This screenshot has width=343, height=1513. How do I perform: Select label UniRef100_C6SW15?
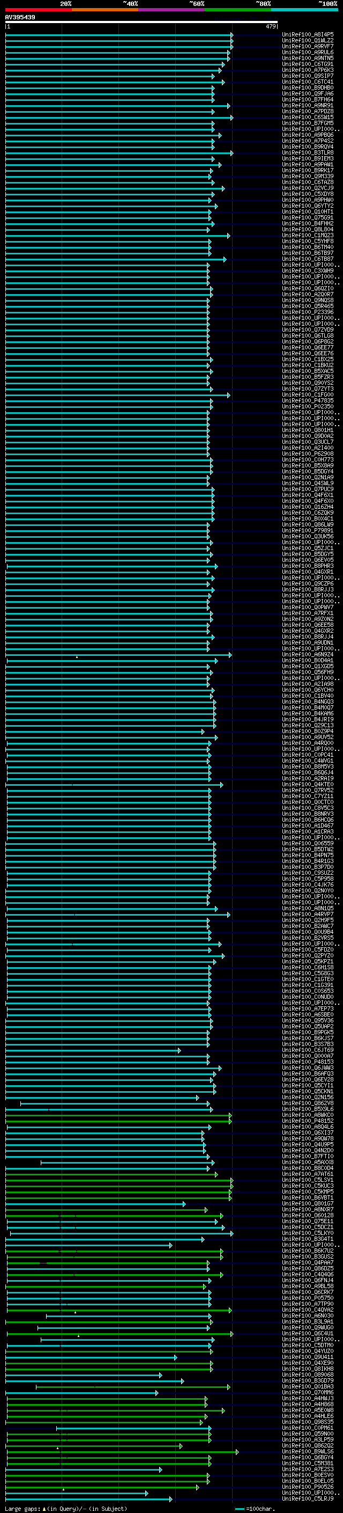[308, 118]
